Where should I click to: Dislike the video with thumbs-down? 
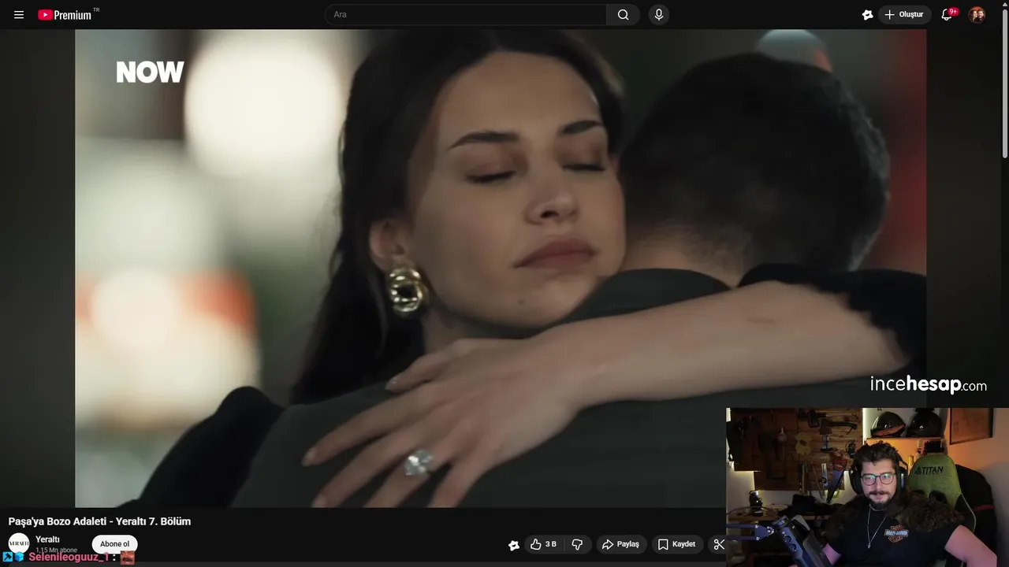pyautogui.click(x=577, y=544)
